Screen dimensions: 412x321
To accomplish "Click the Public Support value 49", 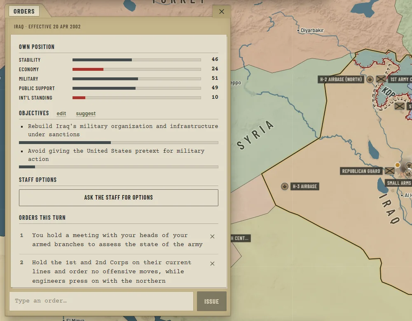I will point(215,88).
